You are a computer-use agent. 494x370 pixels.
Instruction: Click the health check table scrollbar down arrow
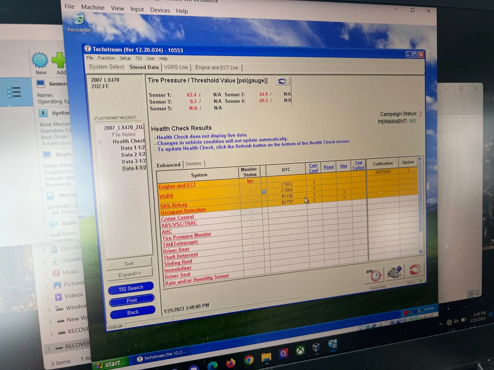pos(421,252)
